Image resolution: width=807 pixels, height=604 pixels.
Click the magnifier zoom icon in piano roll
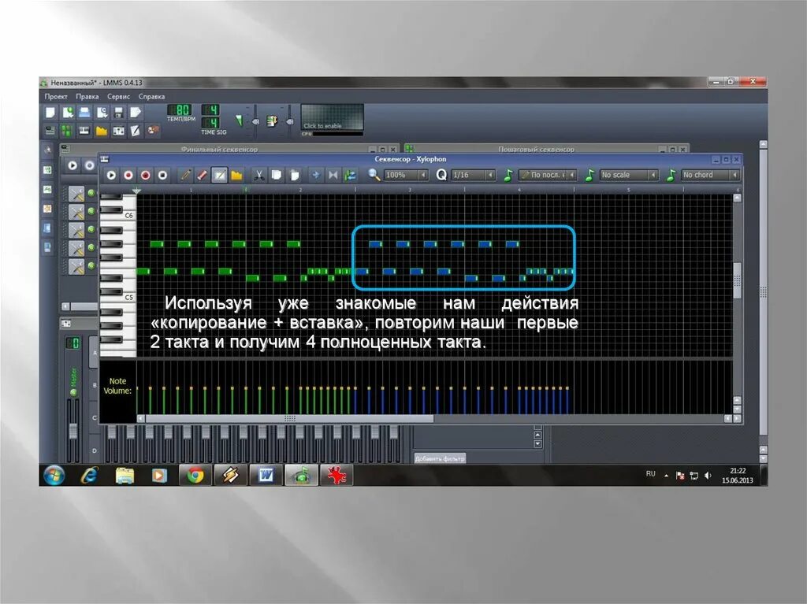tap(374, 175)
